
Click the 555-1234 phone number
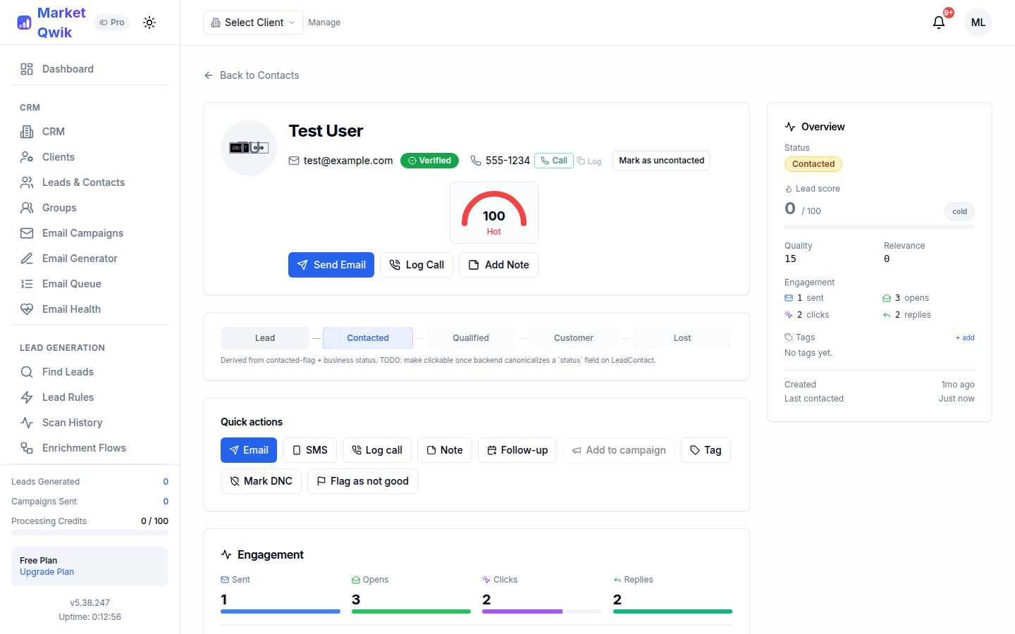tap(508, 161)
